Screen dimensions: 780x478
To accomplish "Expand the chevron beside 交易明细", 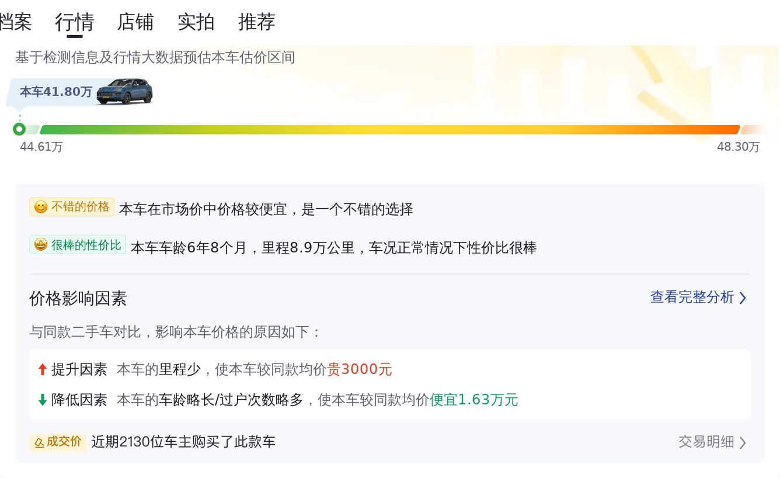I will 743,442.
